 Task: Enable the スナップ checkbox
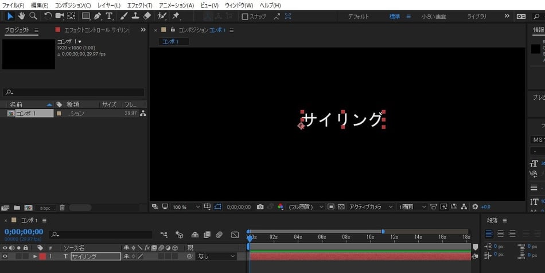pos(245,17)
